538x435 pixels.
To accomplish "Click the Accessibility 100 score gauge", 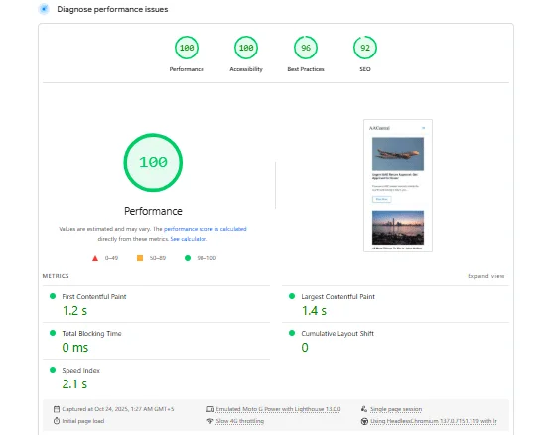I will (x=246, y=48).
